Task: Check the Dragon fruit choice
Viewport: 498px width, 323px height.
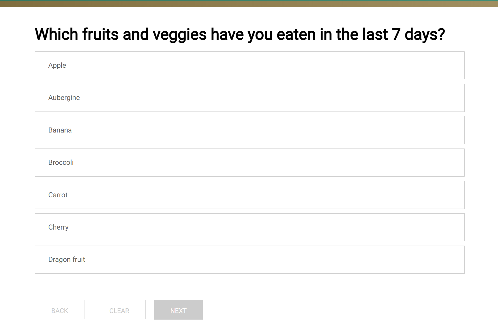Action: 249,260
